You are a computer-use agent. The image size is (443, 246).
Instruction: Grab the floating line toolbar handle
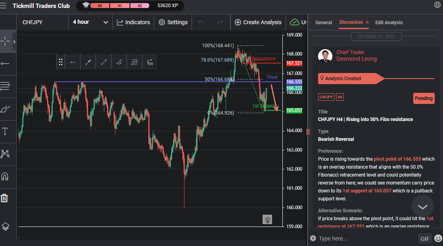click(x=60, y=62)
